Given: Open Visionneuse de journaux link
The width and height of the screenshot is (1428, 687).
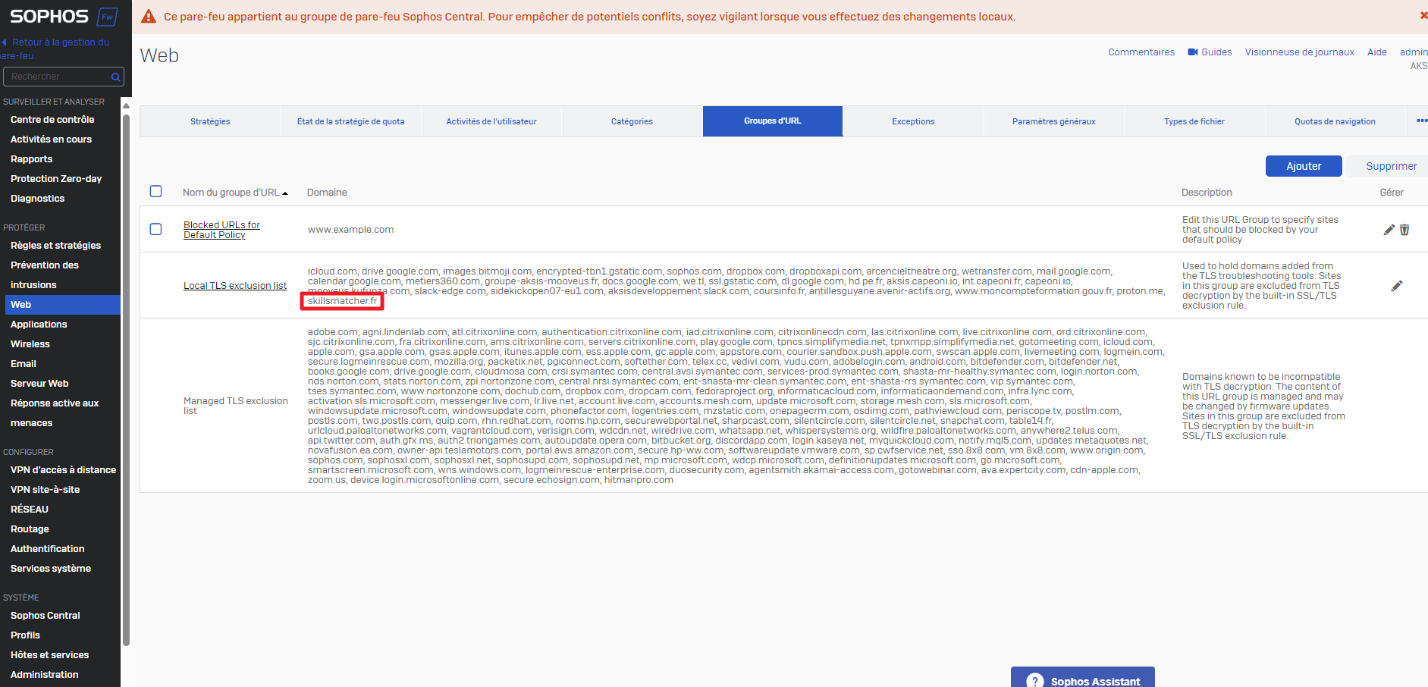Looking at the screenshot, I should tap(1300, 52).
